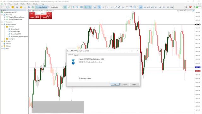The height and width of the screenshot is (114, 202).
Task: Expand the Market tree node
Action: click(2, 46)
